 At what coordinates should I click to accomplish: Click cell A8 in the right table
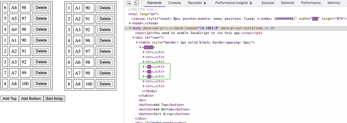pos(78,84)
